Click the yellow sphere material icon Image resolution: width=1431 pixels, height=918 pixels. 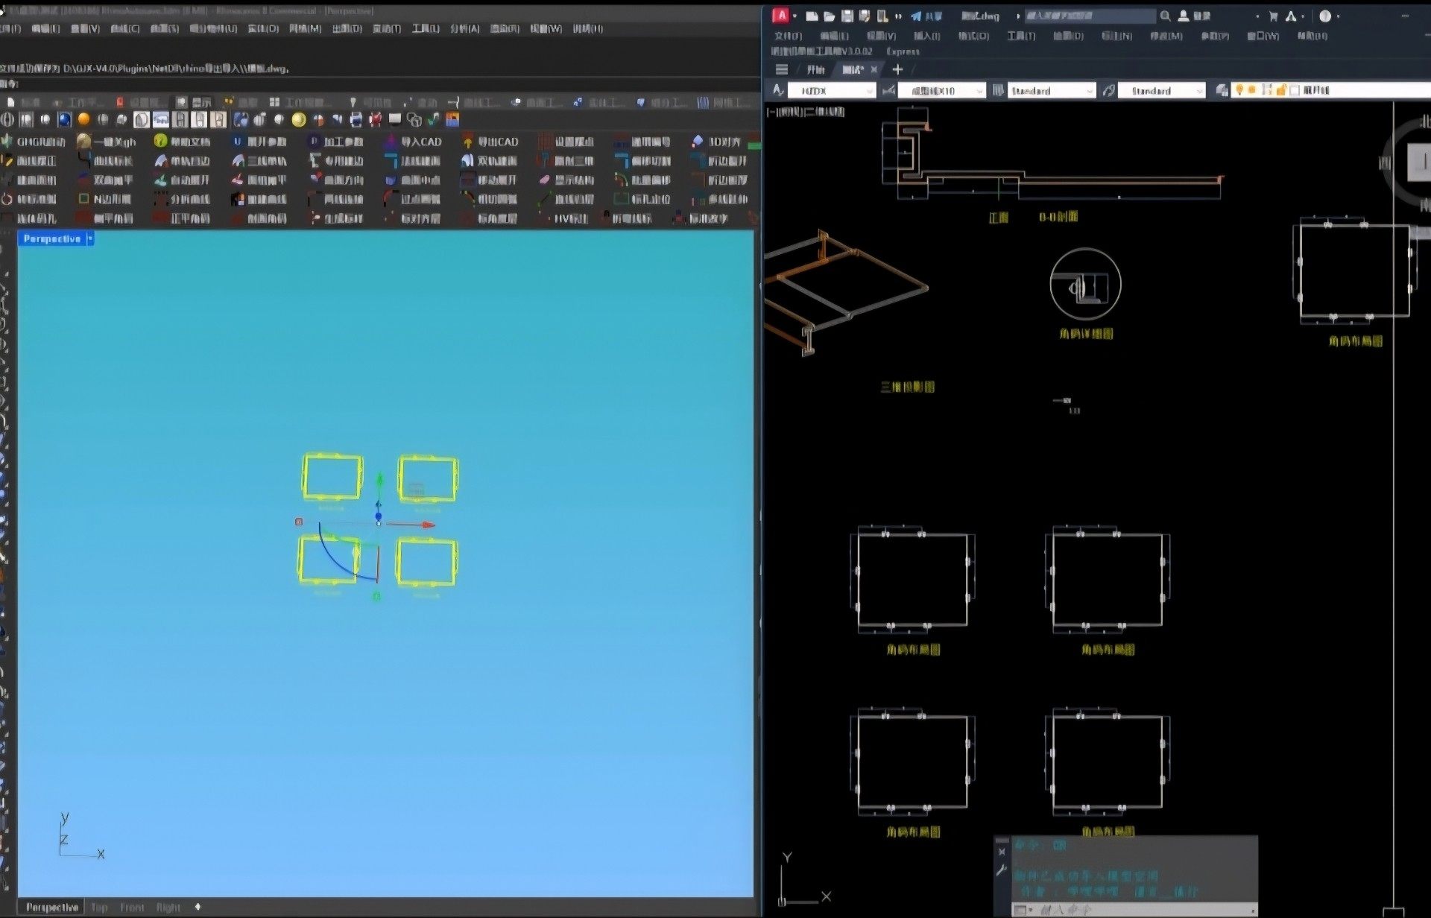(298, 119)
